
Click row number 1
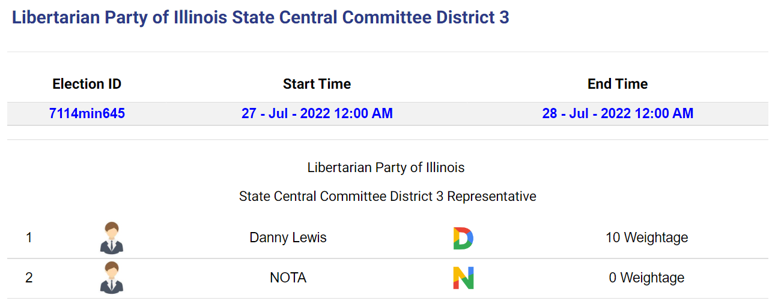29,237
